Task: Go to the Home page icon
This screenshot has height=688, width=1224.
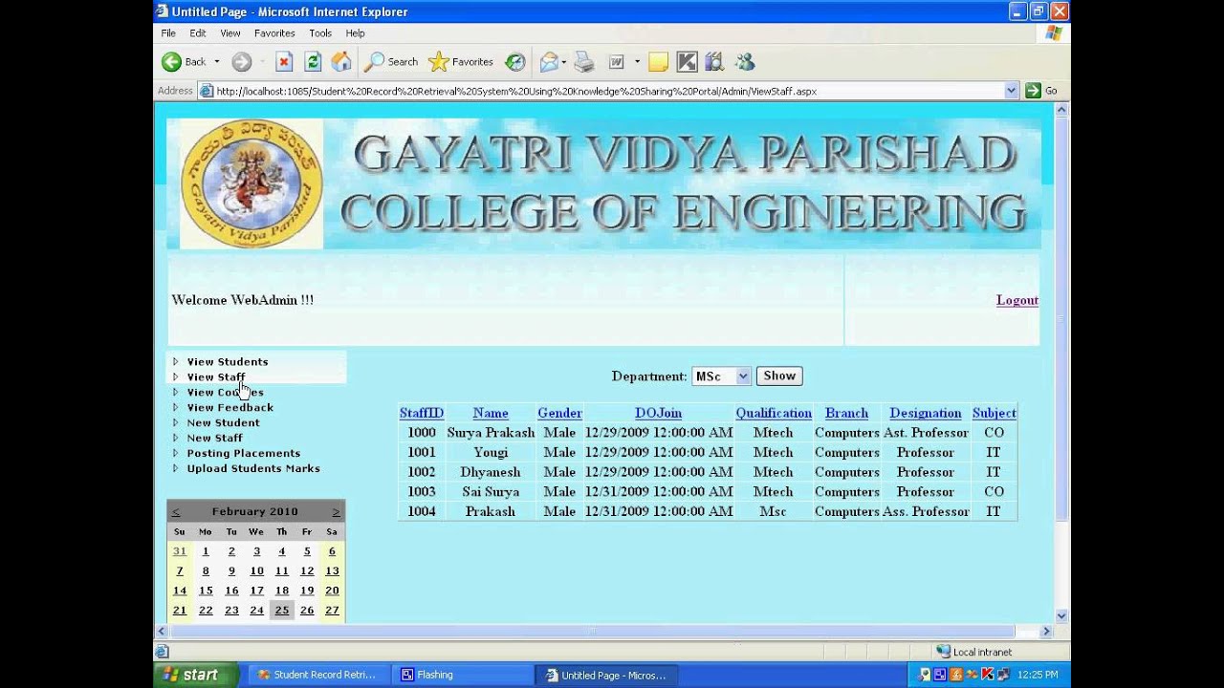Action: click(341, 62)
